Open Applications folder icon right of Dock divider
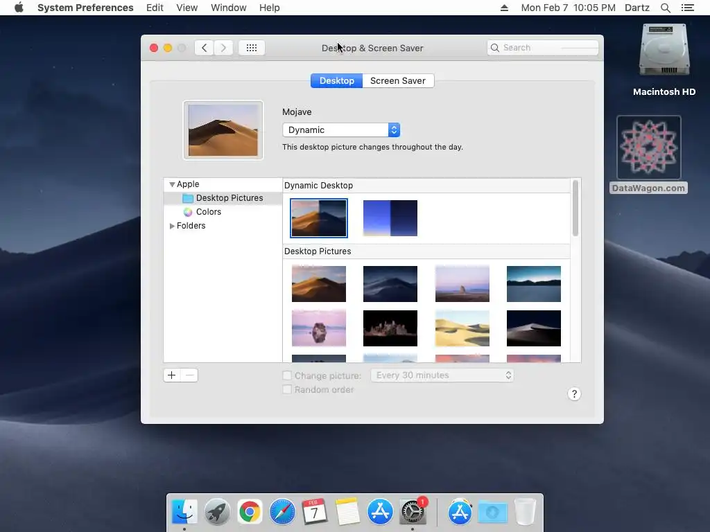Viewport: 710px width, 532px height. click(x=460, y=512)
